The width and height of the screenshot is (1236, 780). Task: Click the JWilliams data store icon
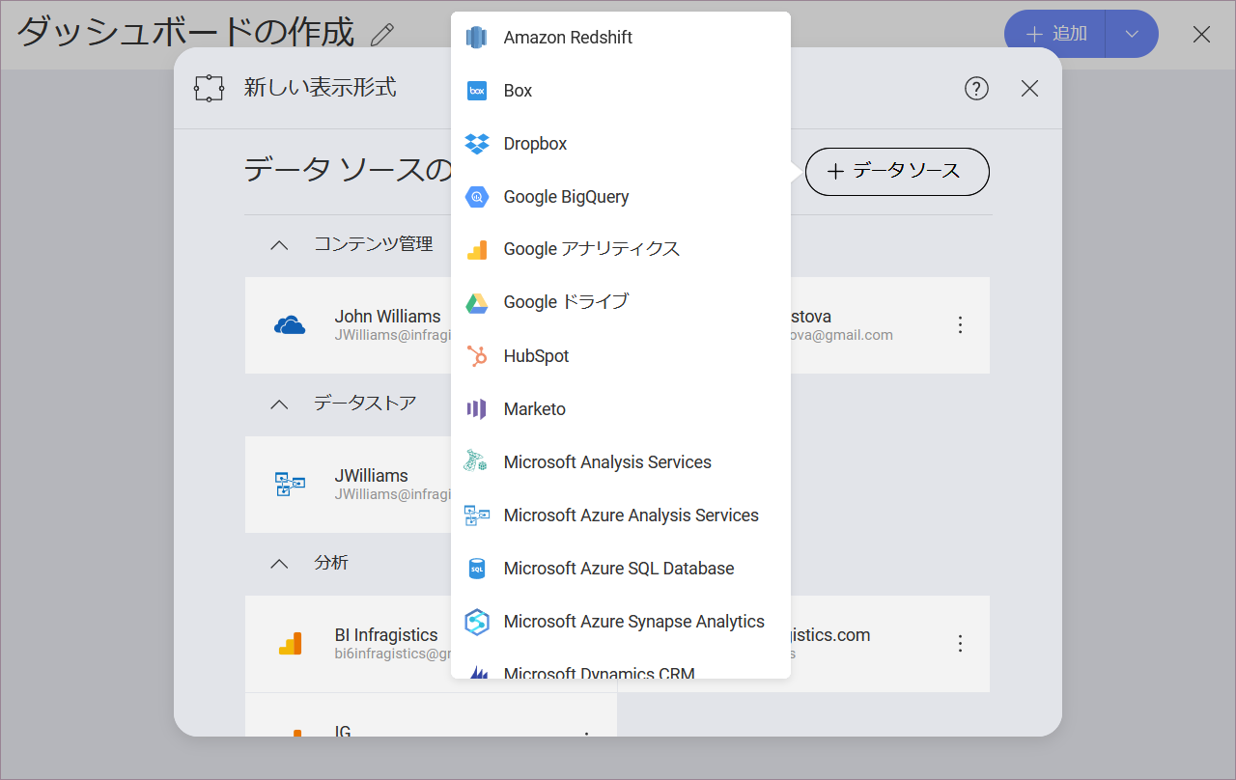pyautogui.click(x=290, y=485)
